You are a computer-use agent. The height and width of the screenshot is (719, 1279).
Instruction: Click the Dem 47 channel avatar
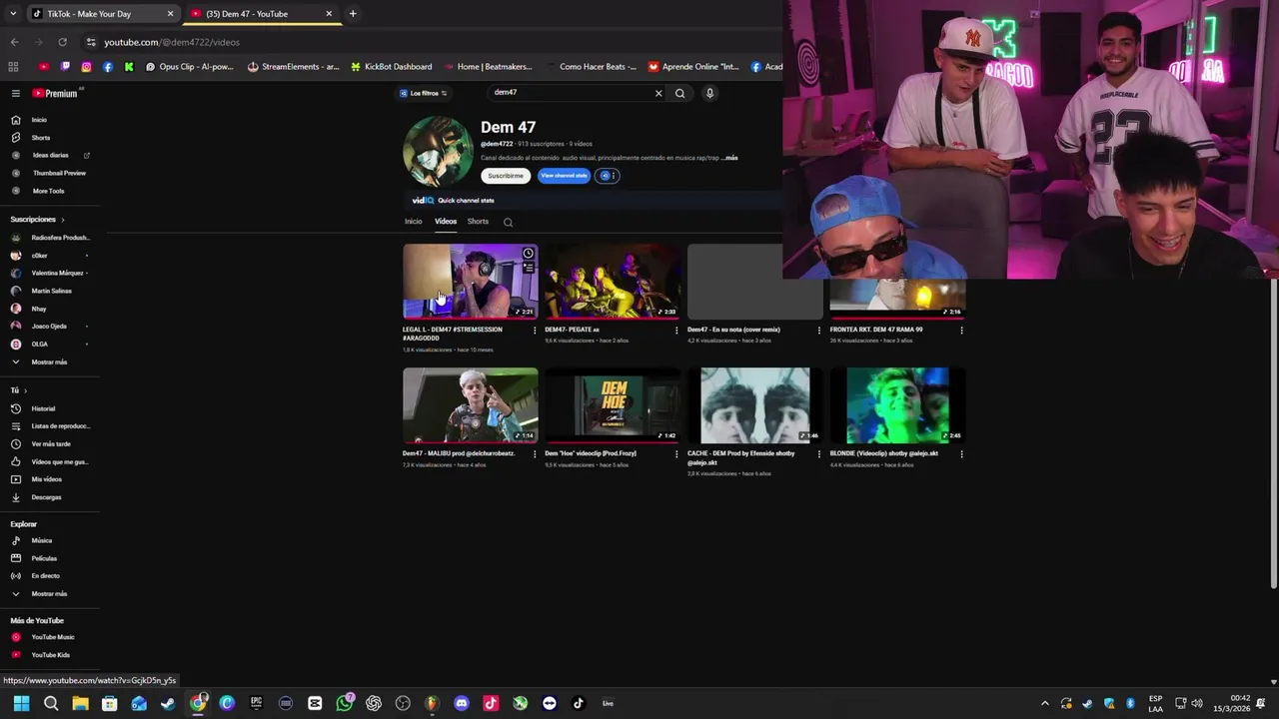click(438, 152)
